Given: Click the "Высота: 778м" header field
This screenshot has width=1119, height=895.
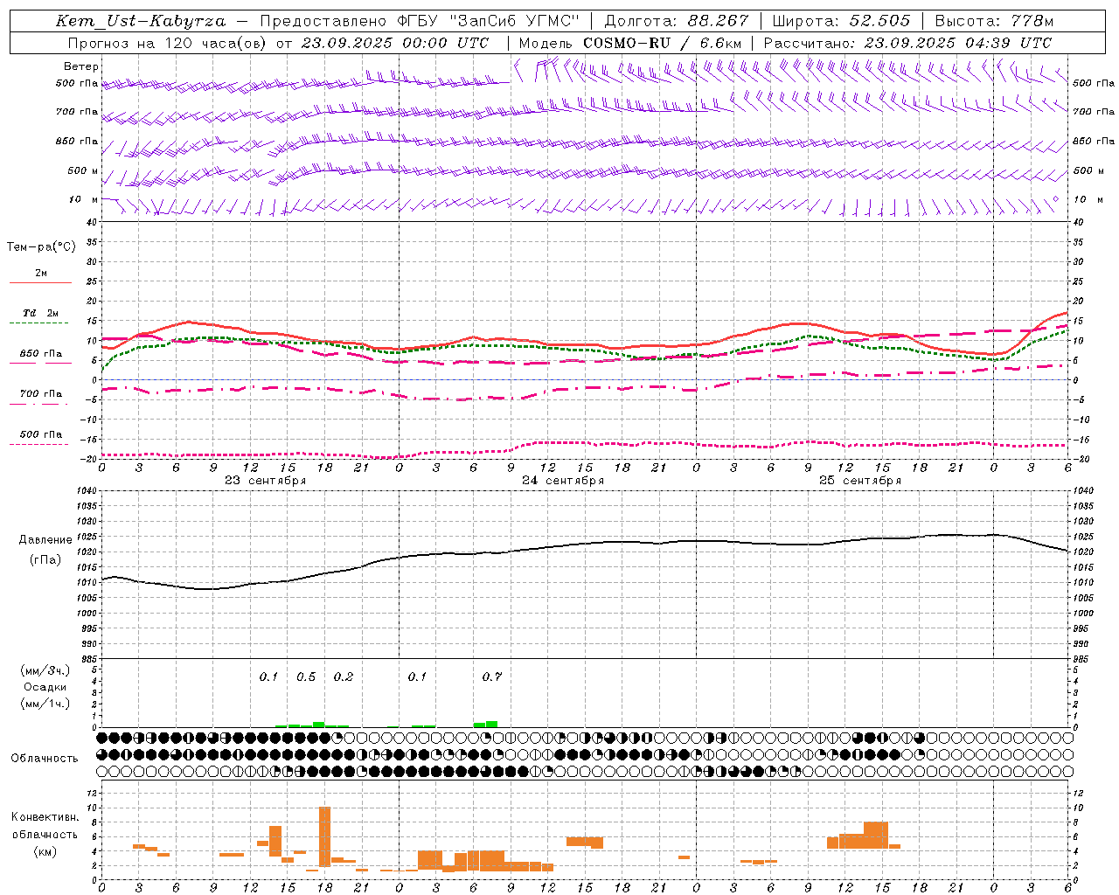Looking at the screenshot, I should [x=994, y=21].
